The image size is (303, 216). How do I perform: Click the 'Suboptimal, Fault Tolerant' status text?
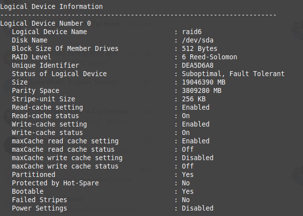[x=233, y=74]
